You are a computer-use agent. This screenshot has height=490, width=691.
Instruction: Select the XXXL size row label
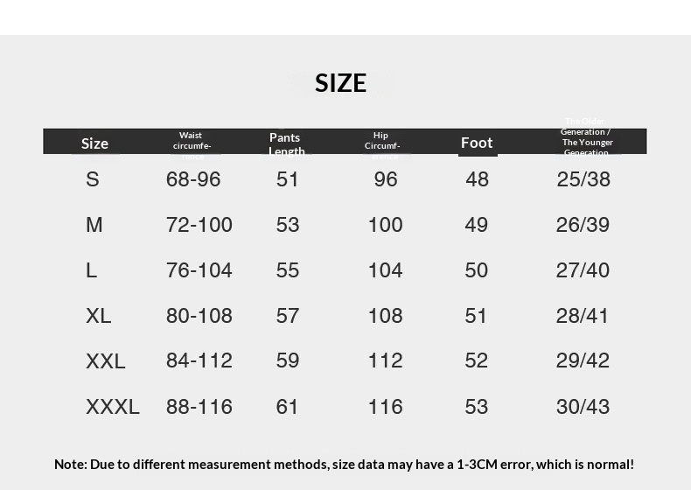click(x=113, y=407)
